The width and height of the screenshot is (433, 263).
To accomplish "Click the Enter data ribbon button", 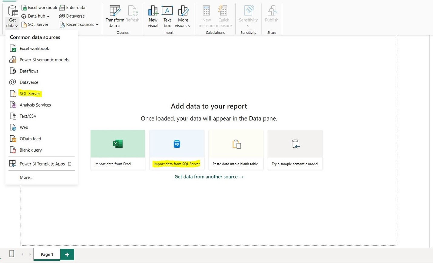I will [x=72, y=8].
